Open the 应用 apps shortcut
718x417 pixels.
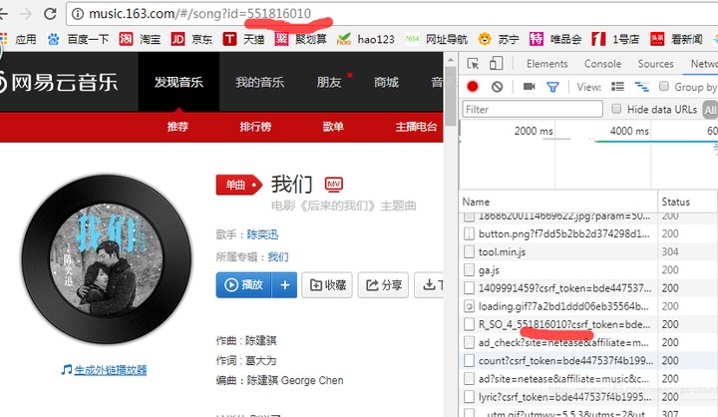(18, 40)
